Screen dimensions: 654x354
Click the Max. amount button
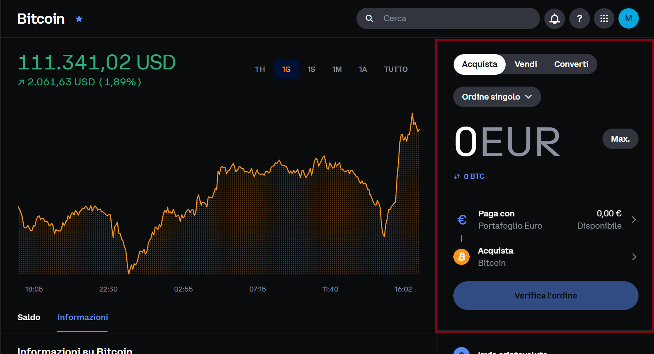click(x=620, y=139)
